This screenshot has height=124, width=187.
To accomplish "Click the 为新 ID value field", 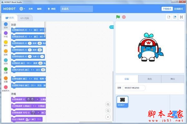I will [42, 57].
